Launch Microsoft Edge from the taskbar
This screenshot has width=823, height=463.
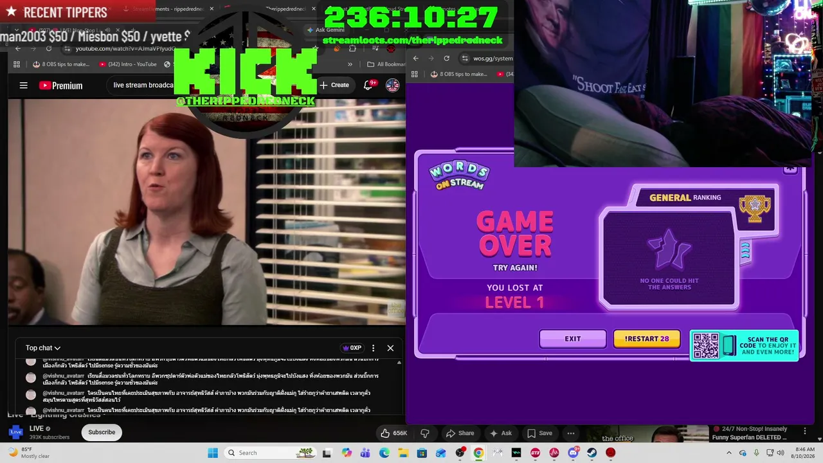(384, 453)
